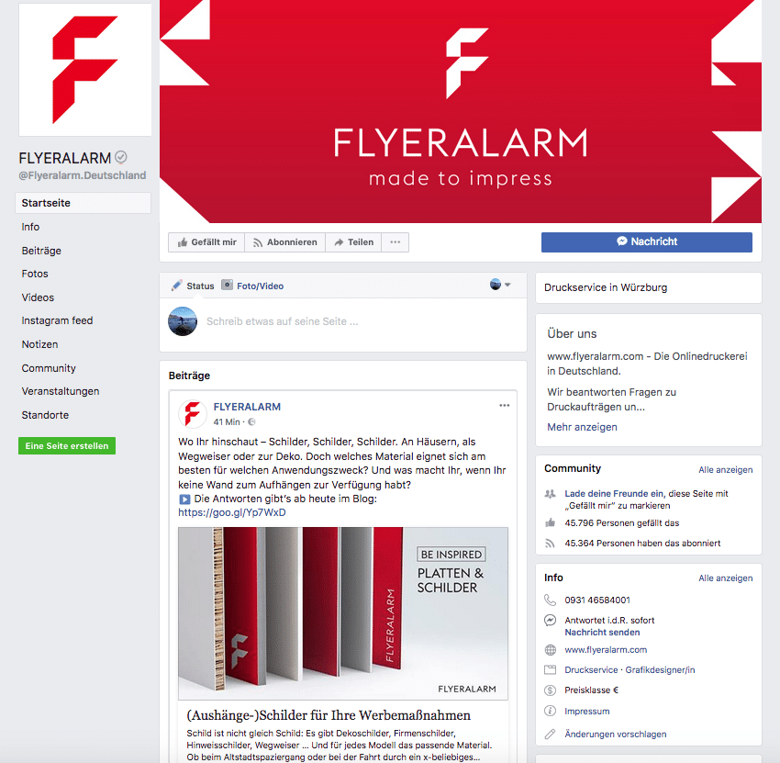Click the pencil icon for Änderungen vorschlagen
Viewport: 780px width, 763px height.
coord(550,735)
